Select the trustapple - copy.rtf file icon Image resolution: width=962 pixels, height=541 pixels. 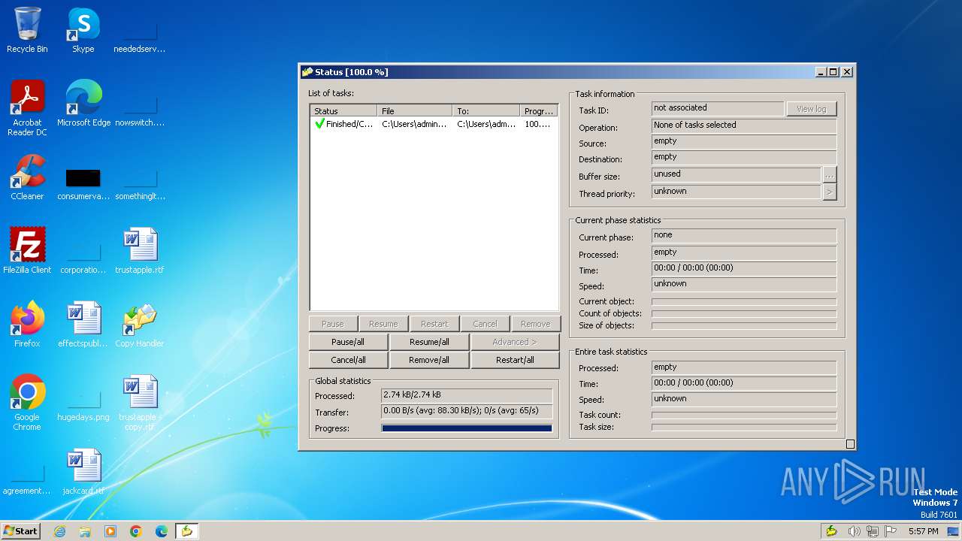click(140, 403)
